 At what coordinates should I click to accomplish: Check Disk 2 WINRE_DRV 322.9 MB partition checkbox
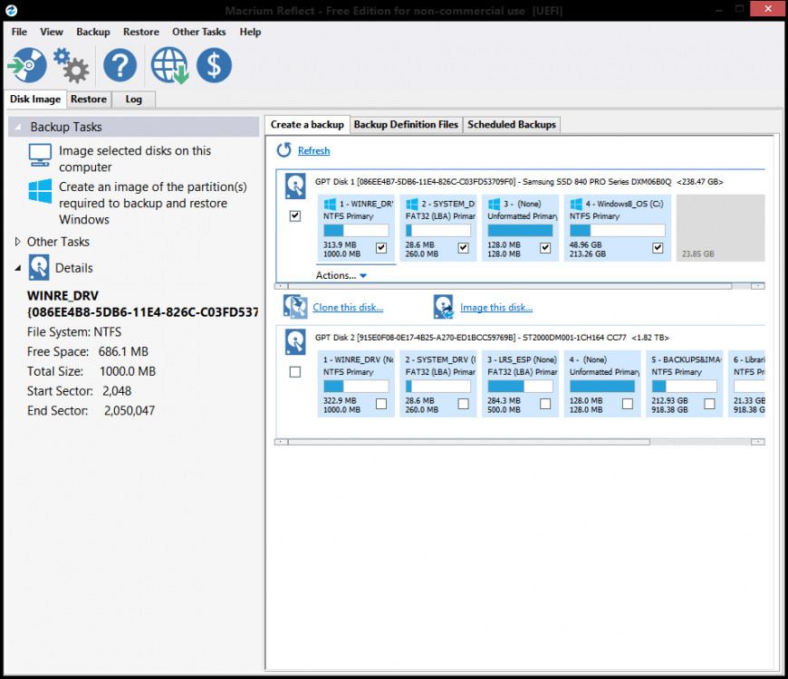tap(381, 403)
